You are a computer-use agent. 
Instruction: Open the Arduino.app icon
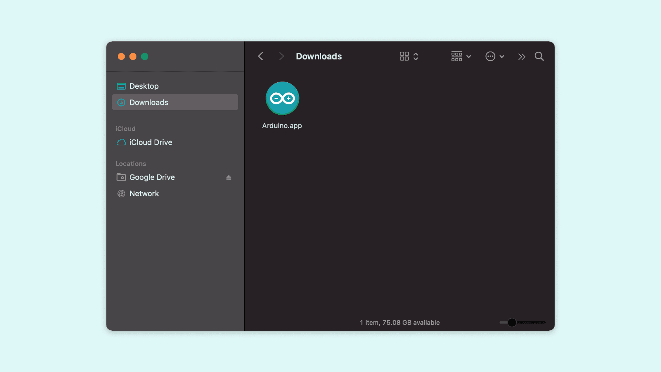pos(282,99)
